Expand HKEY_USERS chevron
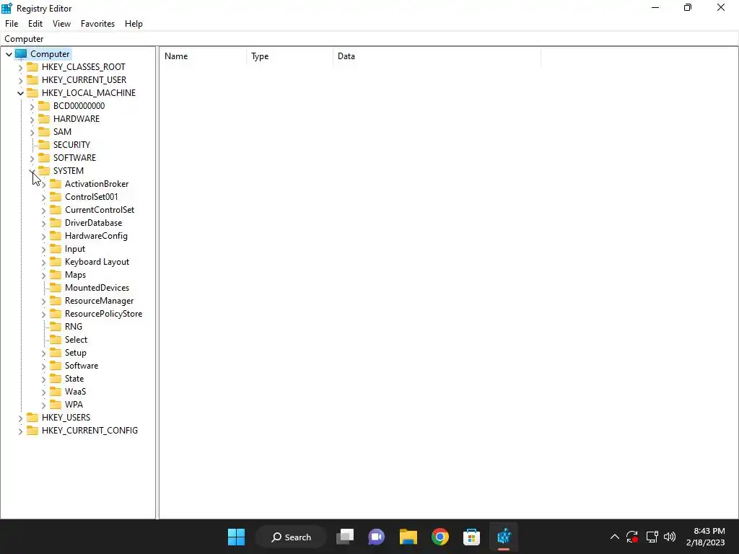 coord(20,418)
